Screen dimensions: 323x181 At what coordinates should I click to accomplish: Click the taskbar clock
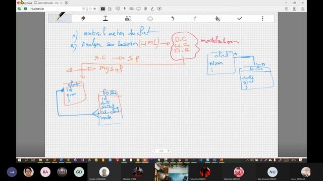(x=293, y=160)
